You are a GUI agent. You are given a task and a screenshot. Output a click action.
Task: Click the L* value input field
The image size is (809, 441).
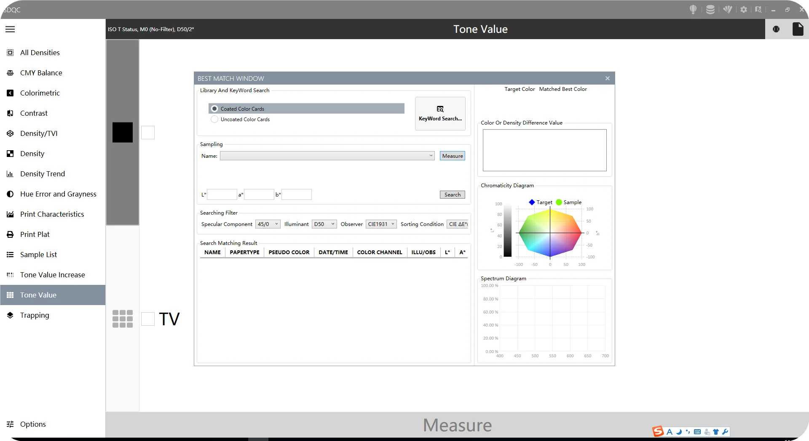tap(222, 194)
